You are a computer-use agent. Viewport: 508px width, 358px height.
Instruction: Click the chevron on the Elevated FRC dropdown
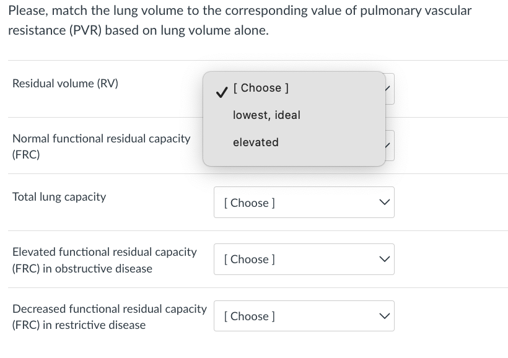pos(384,259)
